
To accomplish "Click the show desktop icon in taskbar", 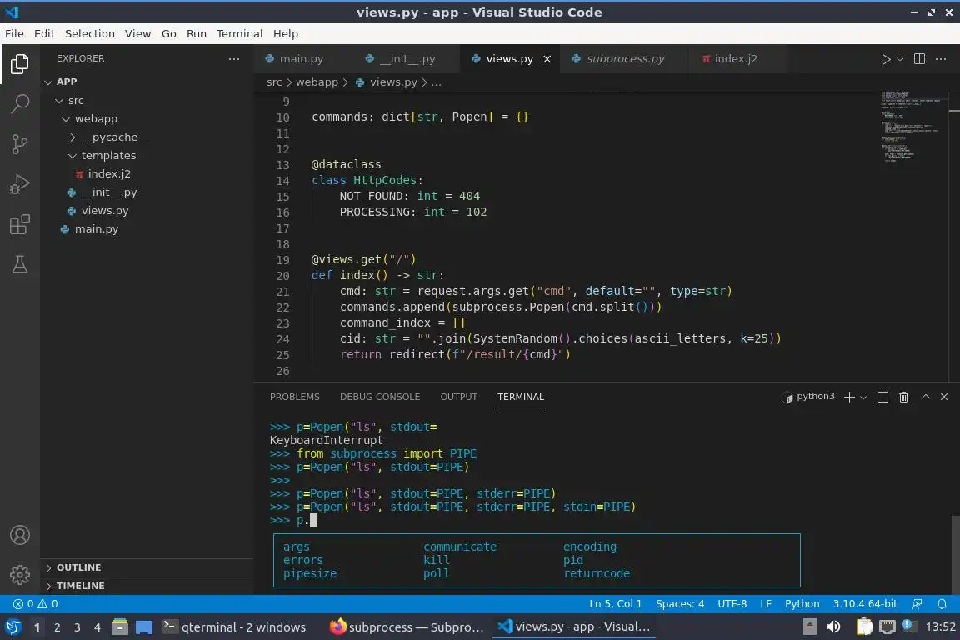I will (x=144, y=627).
